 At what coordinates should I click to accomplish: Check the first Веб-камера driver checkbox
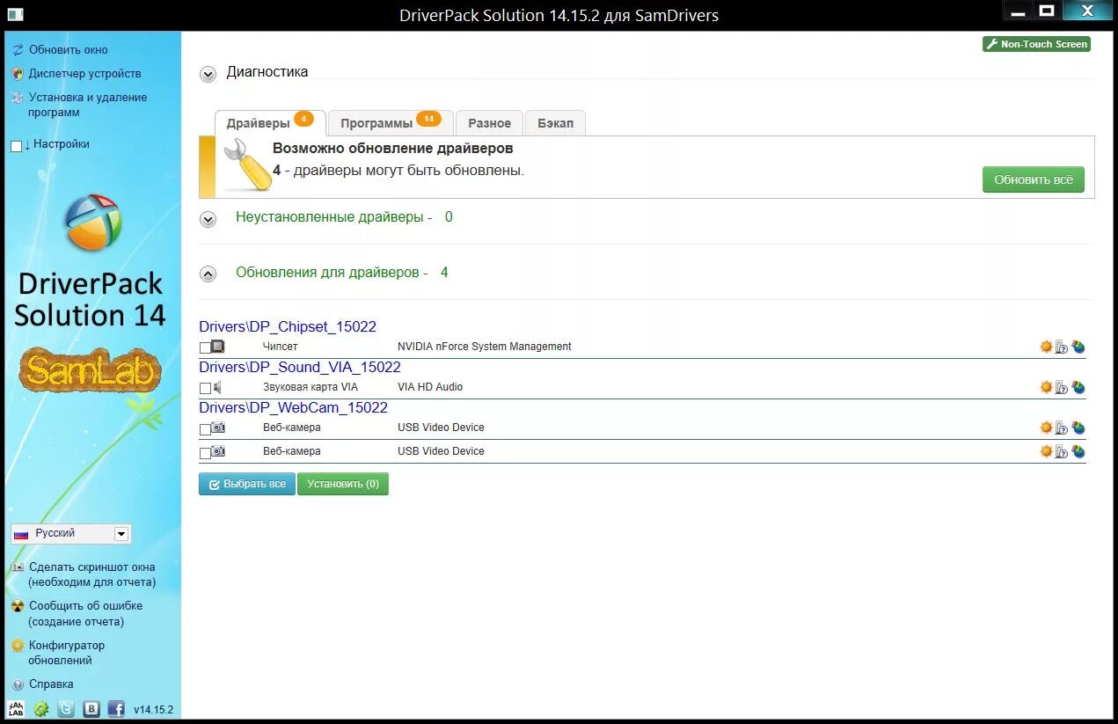[205, 429]
